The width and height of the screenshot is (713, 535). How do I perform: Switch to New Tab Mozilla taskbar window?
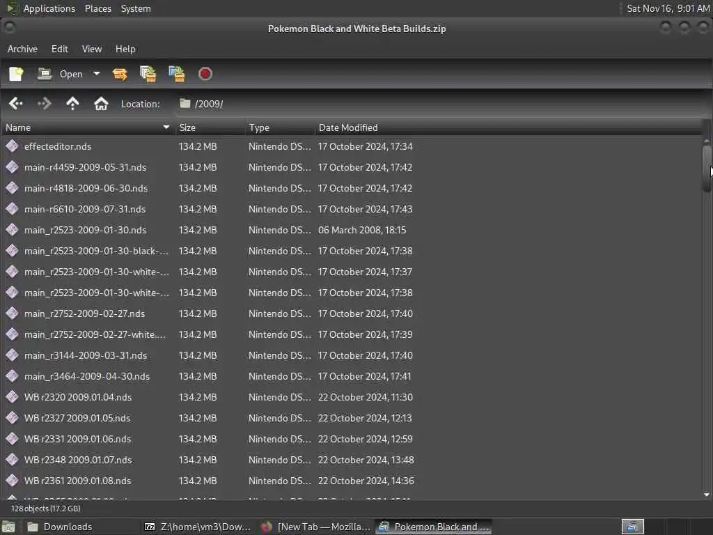tap(317, 527)
